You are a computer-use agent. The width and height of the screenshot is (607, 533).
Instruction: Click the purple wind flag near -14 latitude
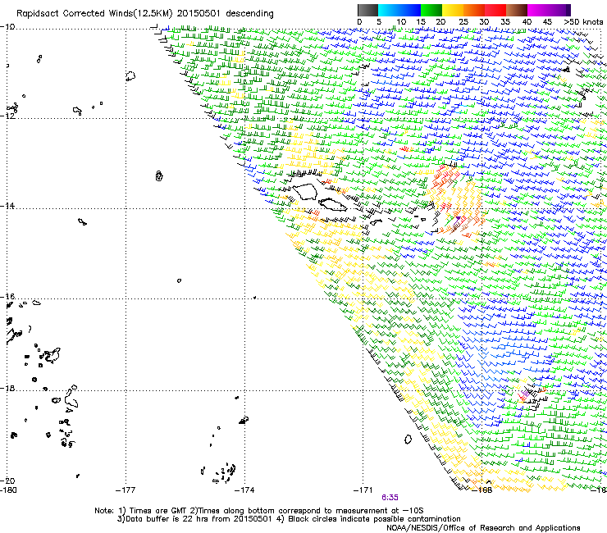click(x=458, y=220)
